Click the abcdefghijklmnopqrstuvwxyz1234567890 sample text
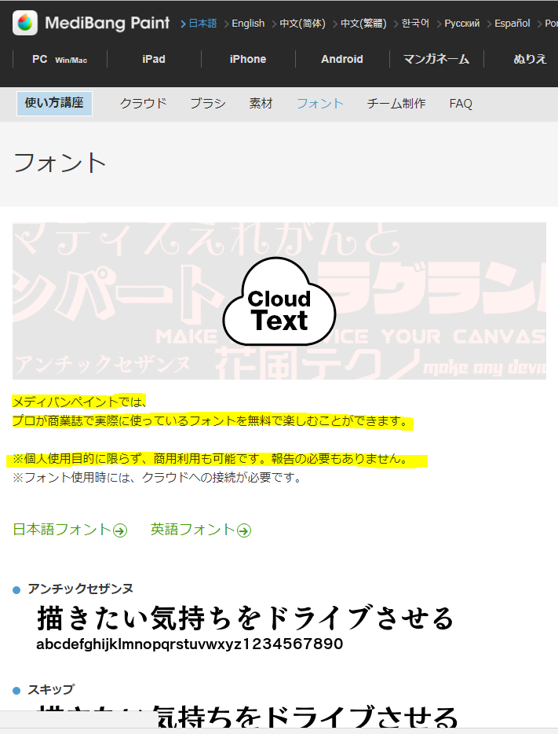Screen dimensions: 558x734 coord(190,644)
